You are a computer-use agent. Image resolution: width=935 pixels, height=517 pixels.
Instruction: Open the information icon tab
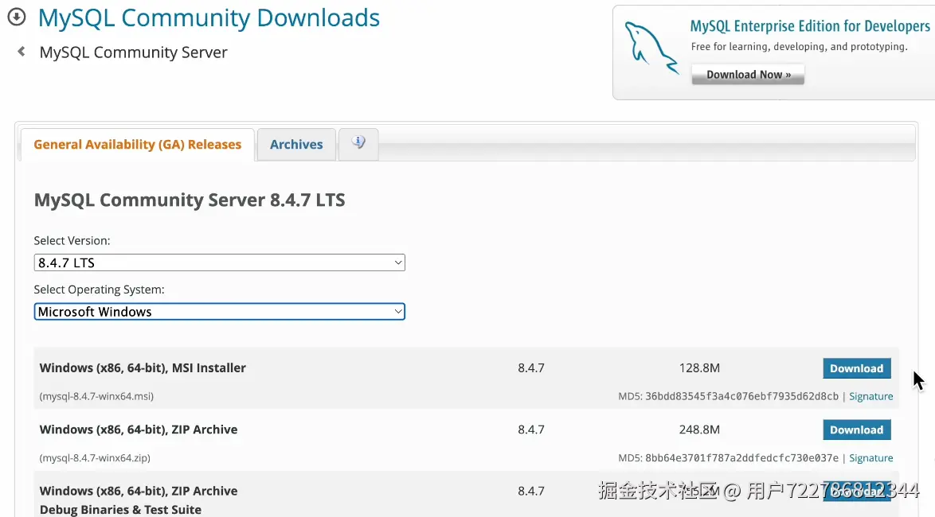(358, 143)
